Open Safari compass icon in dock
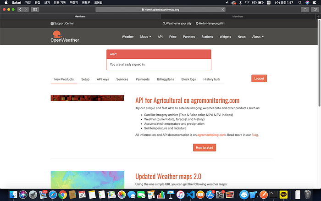Viewport: 321px width, 201px height. point(53,195)
